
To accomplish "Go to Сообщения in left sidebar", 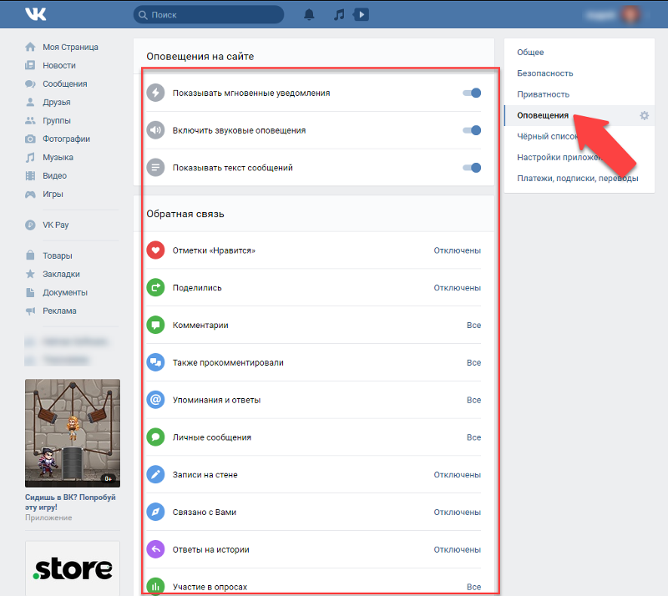I will click(64, 83).
